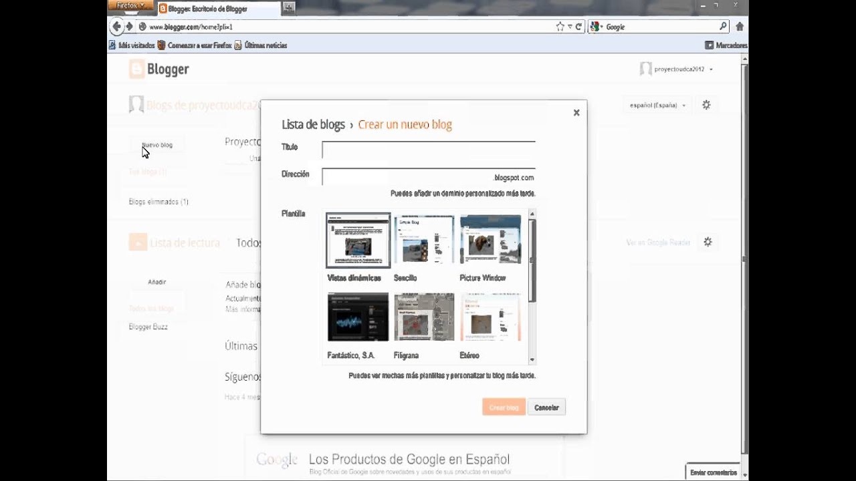Click the Título input field

[x=429, y=150]
